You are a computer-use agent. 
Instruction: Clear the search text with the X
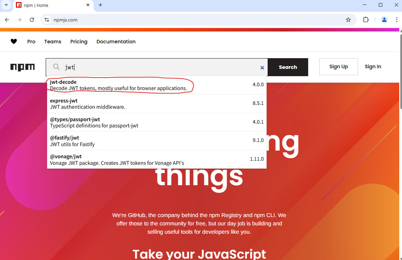(262, 68)
